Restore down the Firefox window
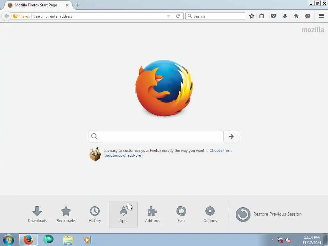Image resolution: width=328 pixels, height=246 pixels. click(317, 3)
